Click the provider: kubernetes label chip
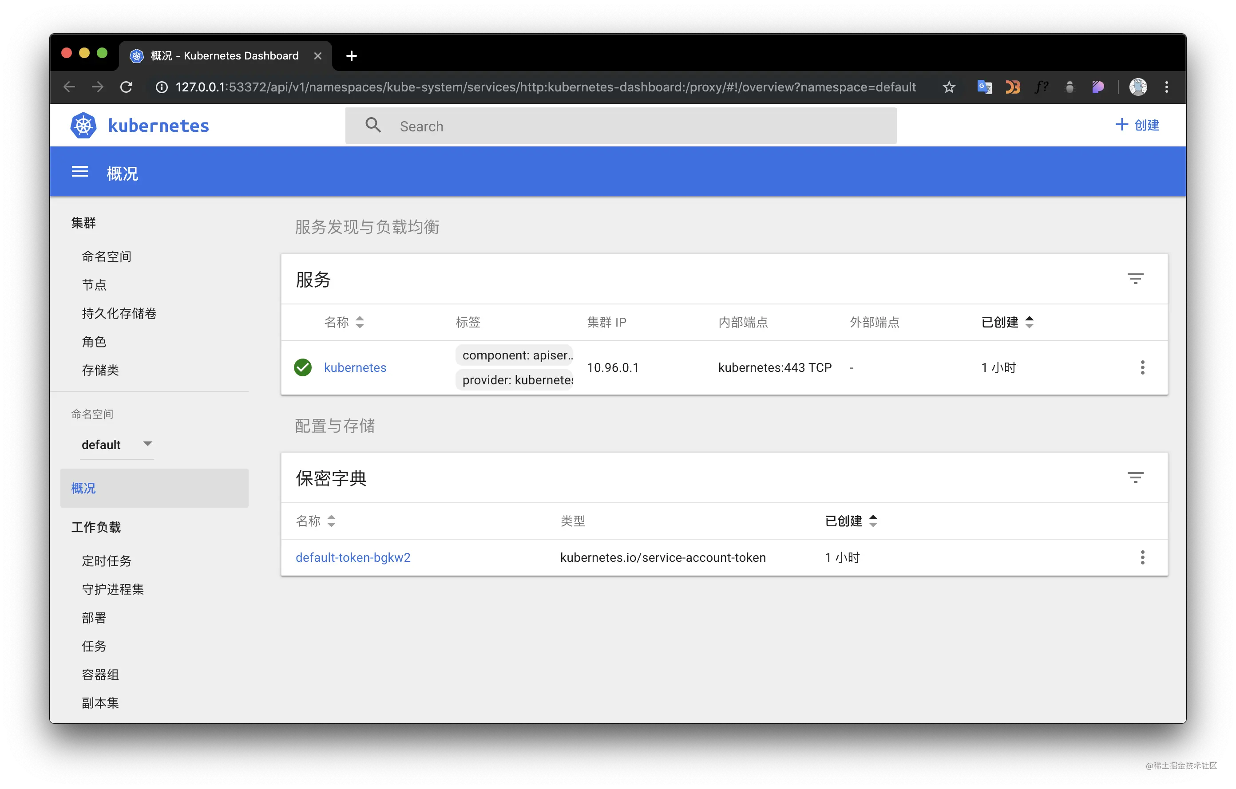The width and height of the screenshot is (1236, 789). [x=514, y=379]
